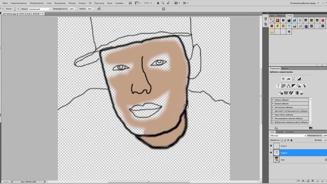327x184 pixels.
Task: Add a Levels adjustment
Action: [x=288, y=79]
